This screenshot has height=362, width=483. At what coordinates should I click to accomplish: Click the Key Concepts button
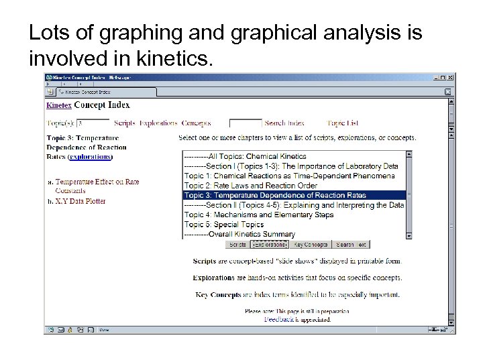point(311,245)
